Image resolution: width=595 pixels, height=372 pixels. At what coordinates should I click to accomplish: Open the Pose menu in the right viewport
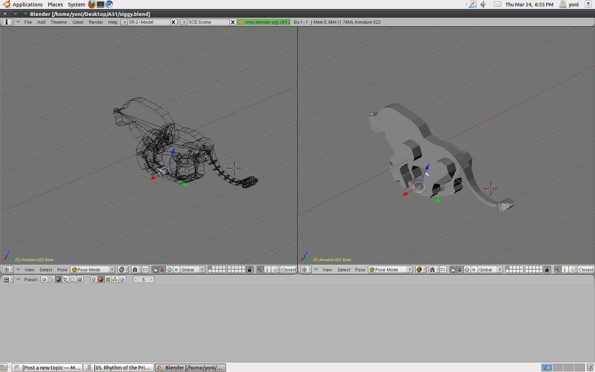click(x=360, y=270)
